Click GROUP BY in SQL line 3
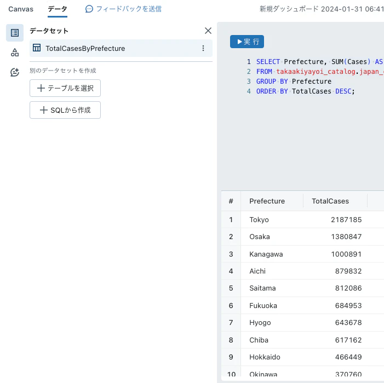 (x=272, y=81)
